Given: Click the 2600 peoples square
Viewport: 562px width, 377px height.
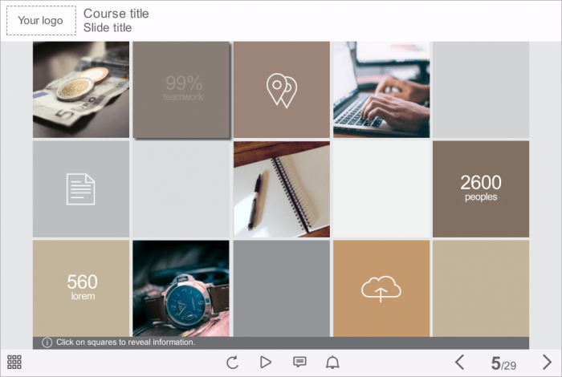Looking at the screenshot, I should tap(481, 189).
